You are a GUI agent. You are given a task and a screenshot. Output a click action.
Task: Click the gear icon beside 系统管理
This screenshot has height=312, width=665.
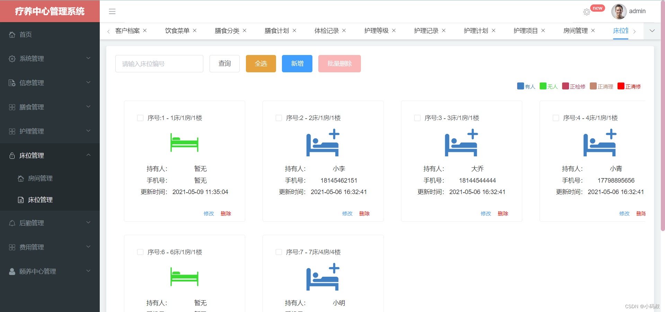(x=12, y=59)
